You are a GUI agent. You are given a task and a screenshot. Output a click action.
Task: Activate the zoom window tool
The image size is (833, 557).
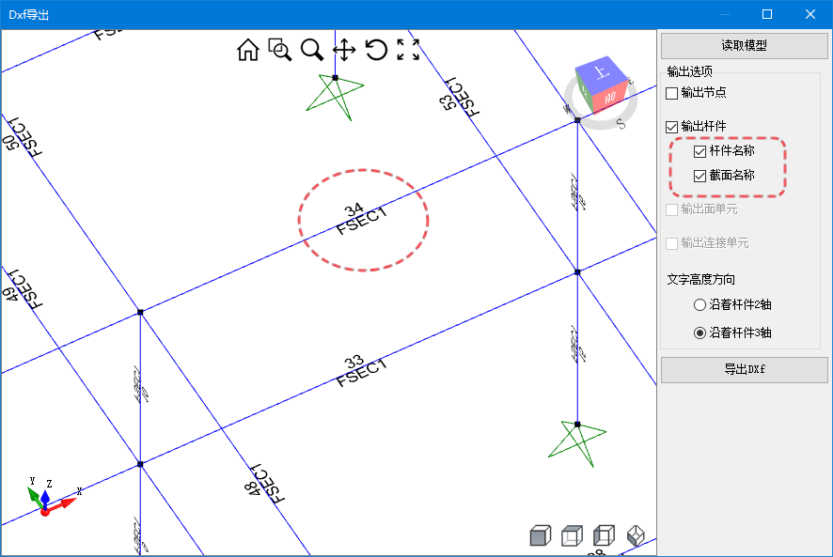tap(280, 50)
